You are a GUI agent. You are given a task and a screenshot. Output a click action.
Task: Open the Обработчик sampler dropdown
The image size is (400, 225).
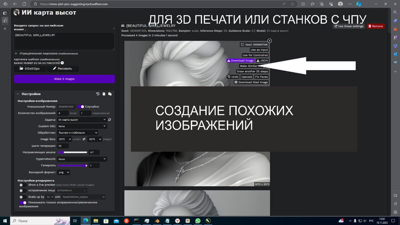pyautogui.click(x=78, y=133)
